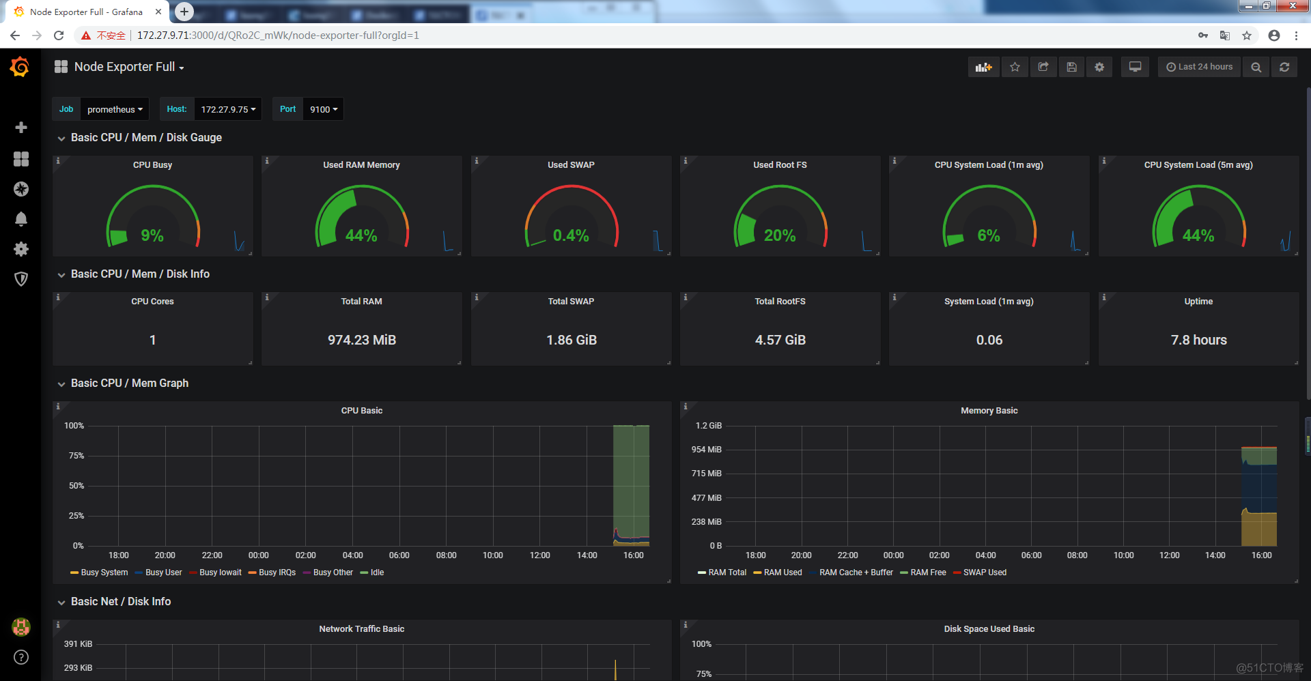Click the zoom out time range icon
1311x681 pixels.
point(1256,67)
